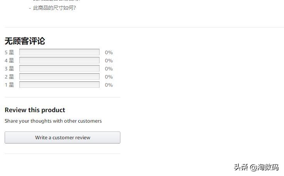This screenshot has width=284, height=176.
Task: Click the "Review this product" heading
Action: click(x=35, y=110)
